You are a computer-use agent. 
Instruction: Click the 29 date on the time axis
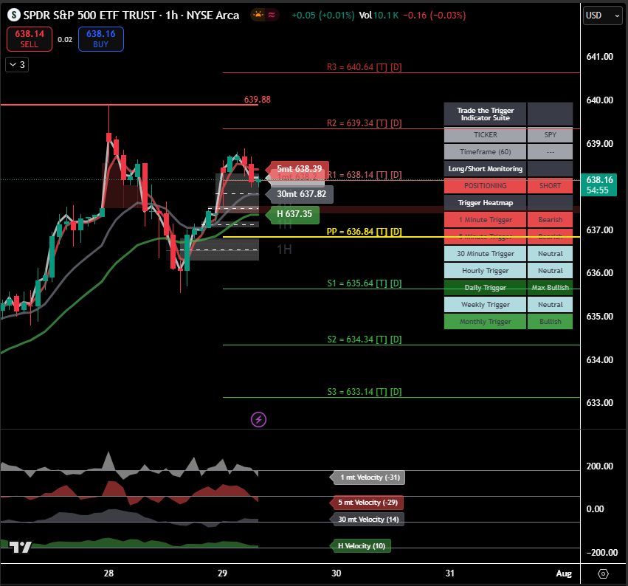(x=222, y=573)
